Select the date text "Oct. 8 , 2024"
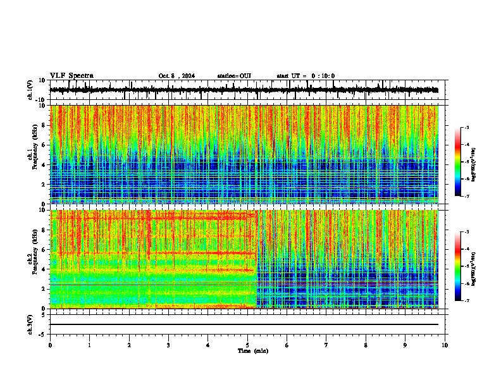 176,76
